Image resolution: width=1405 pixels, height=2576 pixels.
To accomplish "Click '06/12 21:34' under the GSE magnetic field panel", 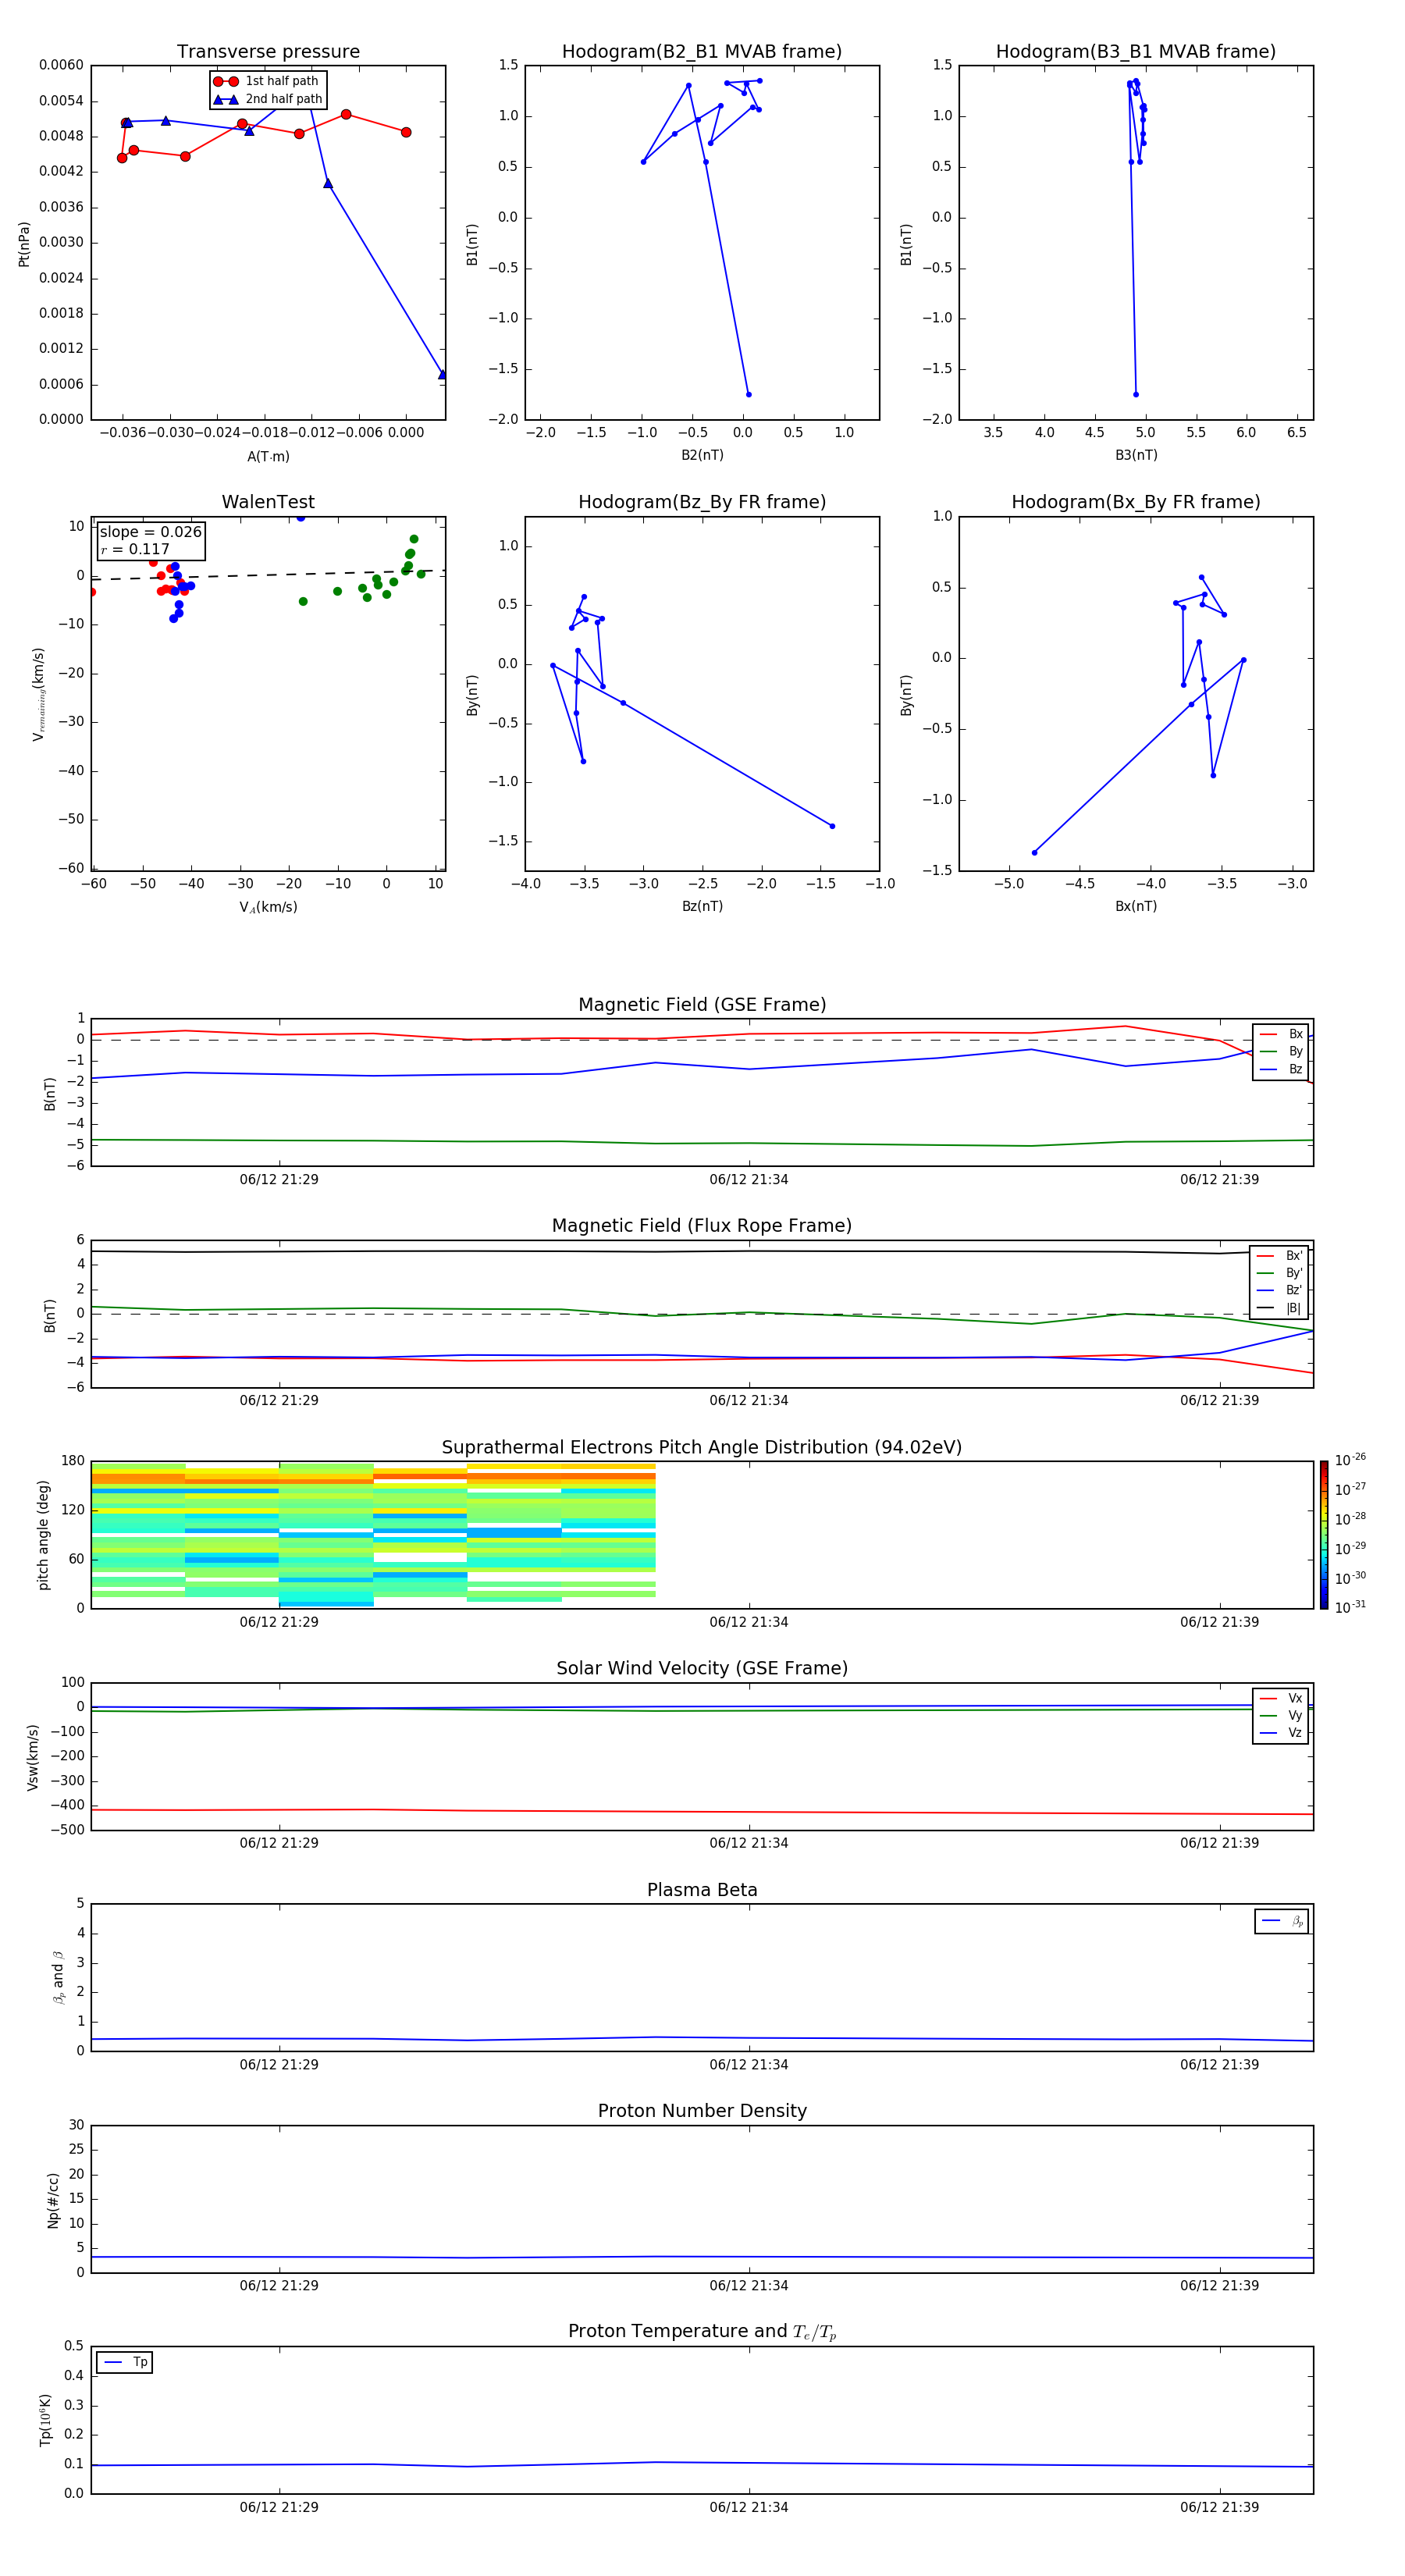I will point(749,1180).
